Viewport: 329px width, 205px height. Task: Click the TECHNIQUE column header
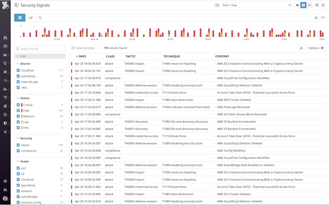172,56
